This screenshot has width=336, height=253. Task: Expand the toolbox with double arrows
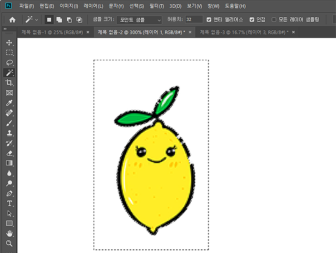[x=5, y=29]
